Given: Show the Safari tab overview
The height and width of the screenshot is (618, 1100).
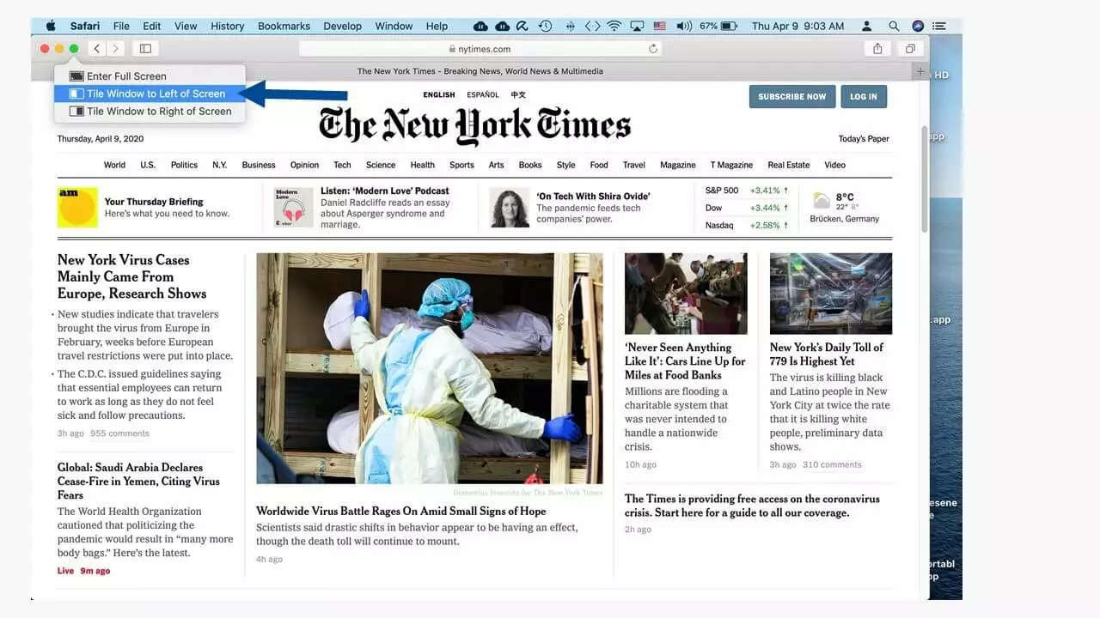Looking at the screenshot, I should tap(909, 49).
